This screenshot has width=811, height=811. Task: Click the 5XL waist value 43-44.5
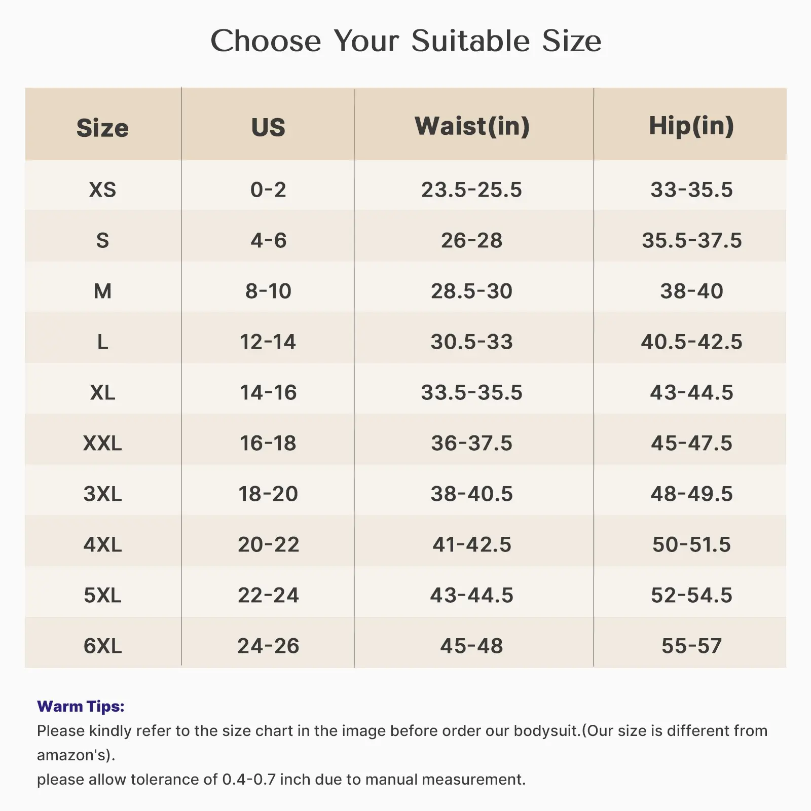[x=471, y=595]
